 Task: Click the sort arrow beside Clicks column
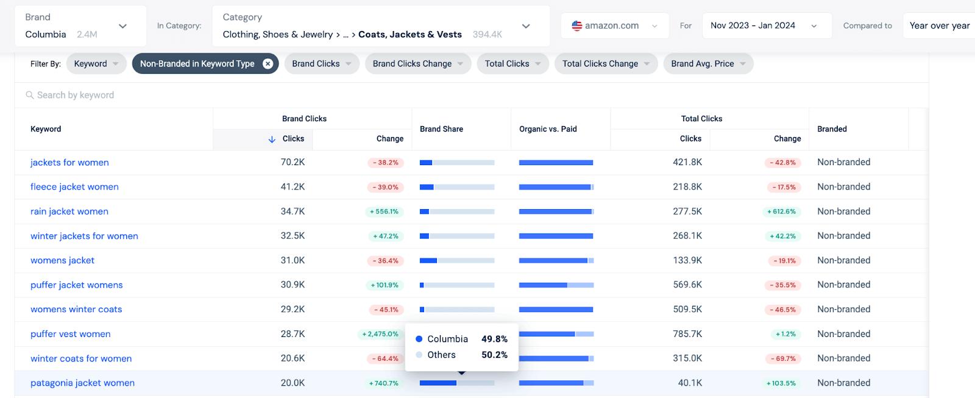point(272,139)
